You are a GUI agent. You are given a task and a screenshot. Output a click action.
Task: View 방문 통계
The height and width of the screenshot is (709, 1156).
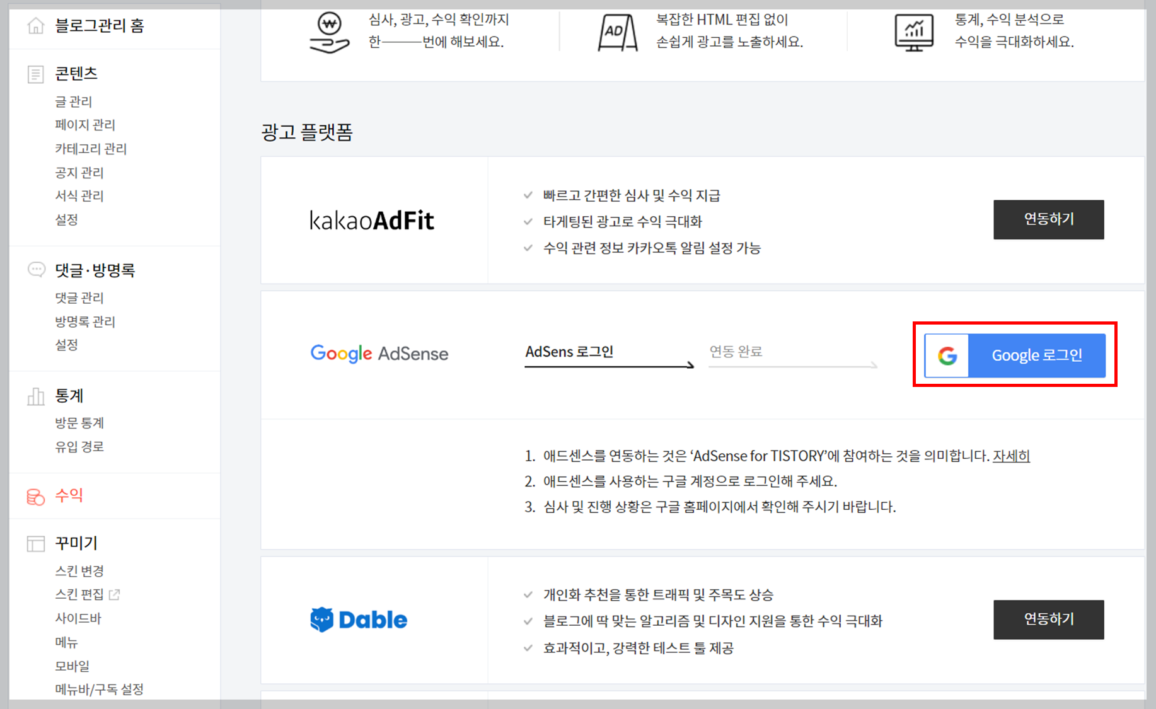click(79, 423)
